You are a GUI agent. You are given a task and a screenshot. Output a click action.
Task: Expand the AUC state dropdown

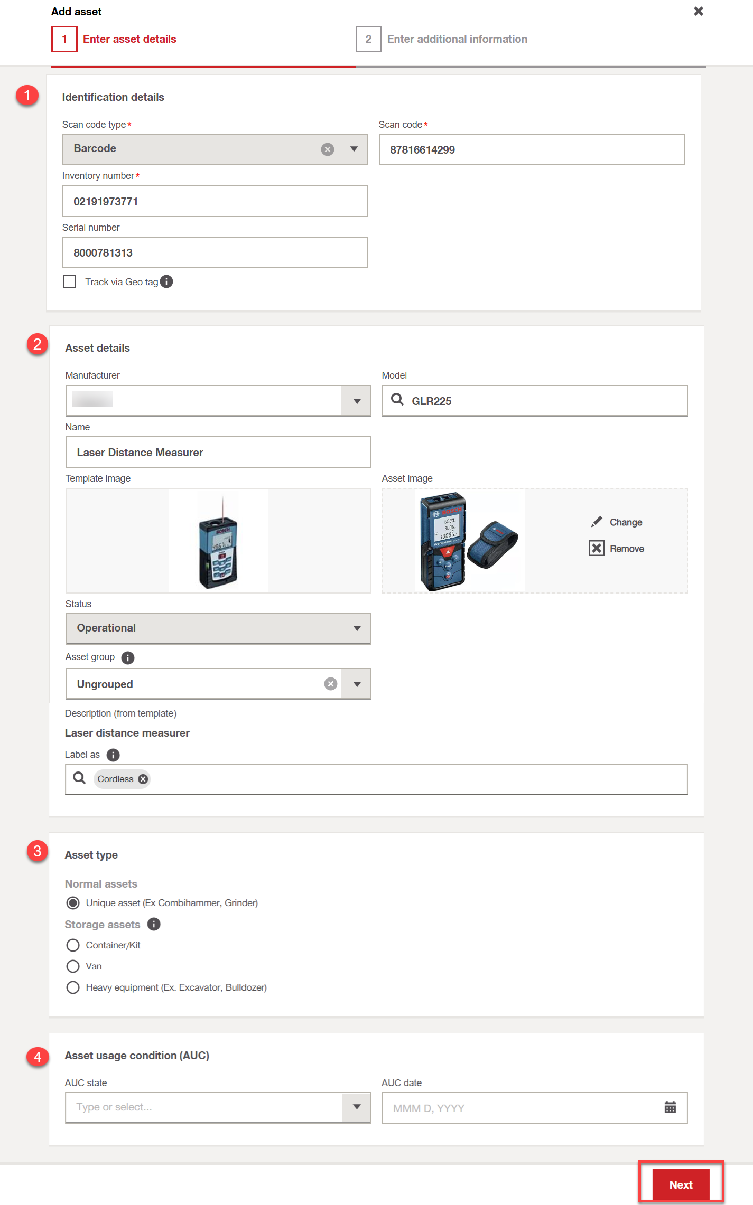[x=357, y=1107]
